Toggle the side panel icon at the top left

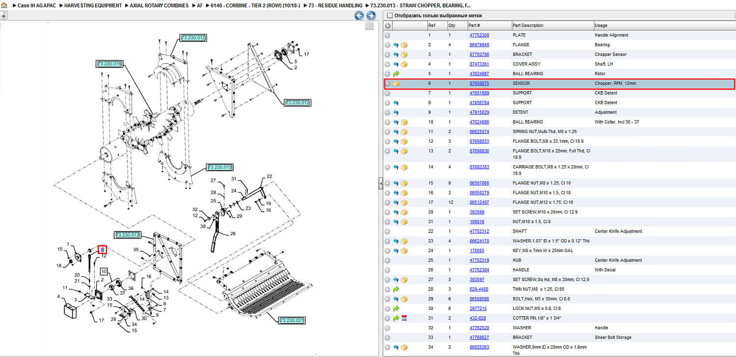click(3, 16)
